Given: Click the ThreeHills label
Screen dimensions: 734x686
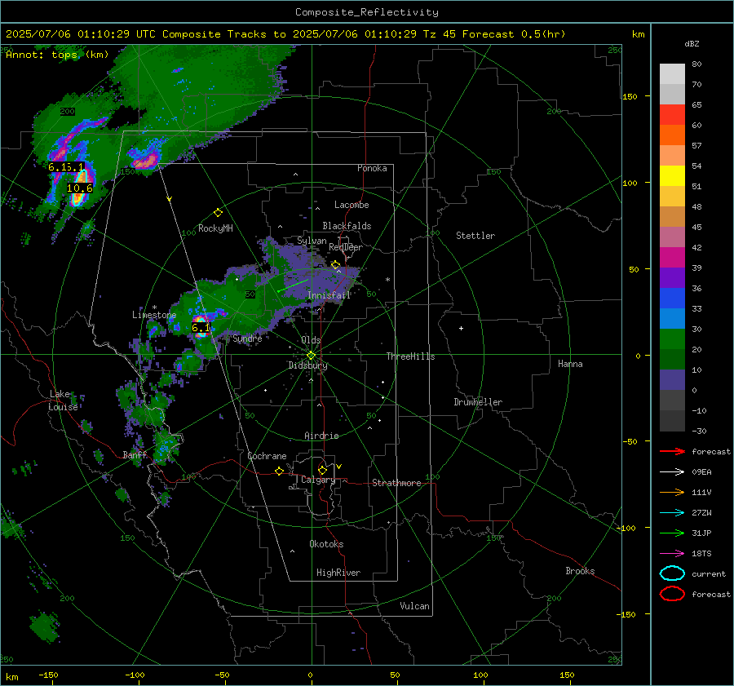Looking at the screenshot, I should pyautogui.click(x=410, y=356).
